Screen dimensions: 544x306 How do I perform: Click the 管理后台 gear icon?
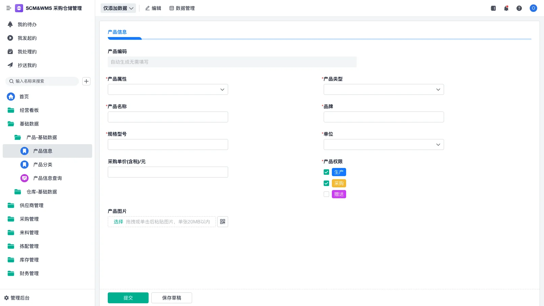tap(6, 298)
